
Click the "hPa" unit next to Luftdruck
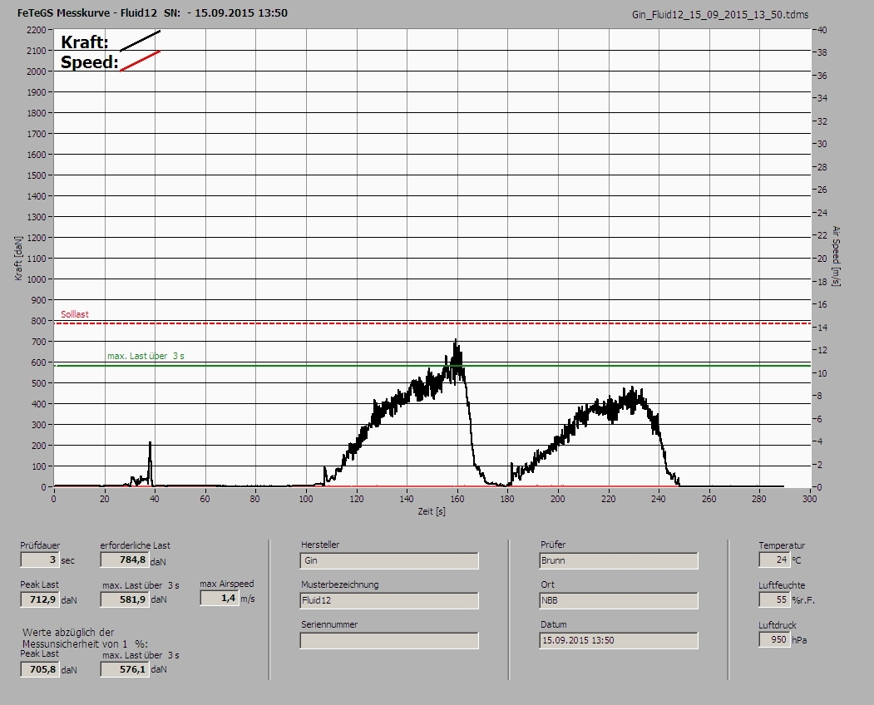click(x=799, y=640)
